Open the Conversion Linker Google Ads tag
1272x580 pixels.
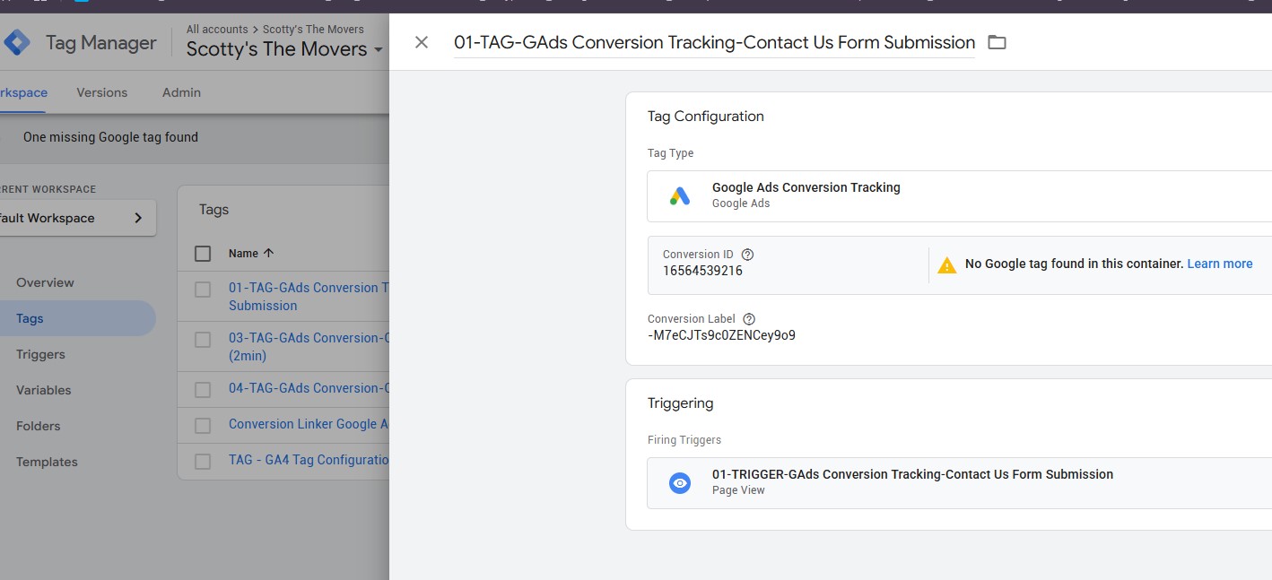pos(309,424)
